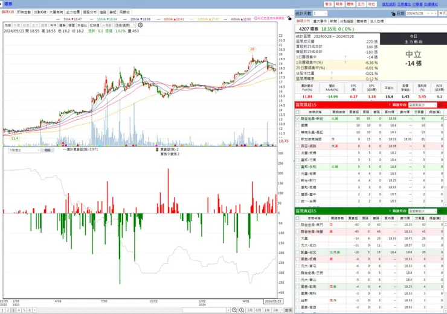Image resolution: width=447 pixels, height=314 pixels.
Task: Select the 新光-新竹 row in buy table
Action: pos(369,180)
